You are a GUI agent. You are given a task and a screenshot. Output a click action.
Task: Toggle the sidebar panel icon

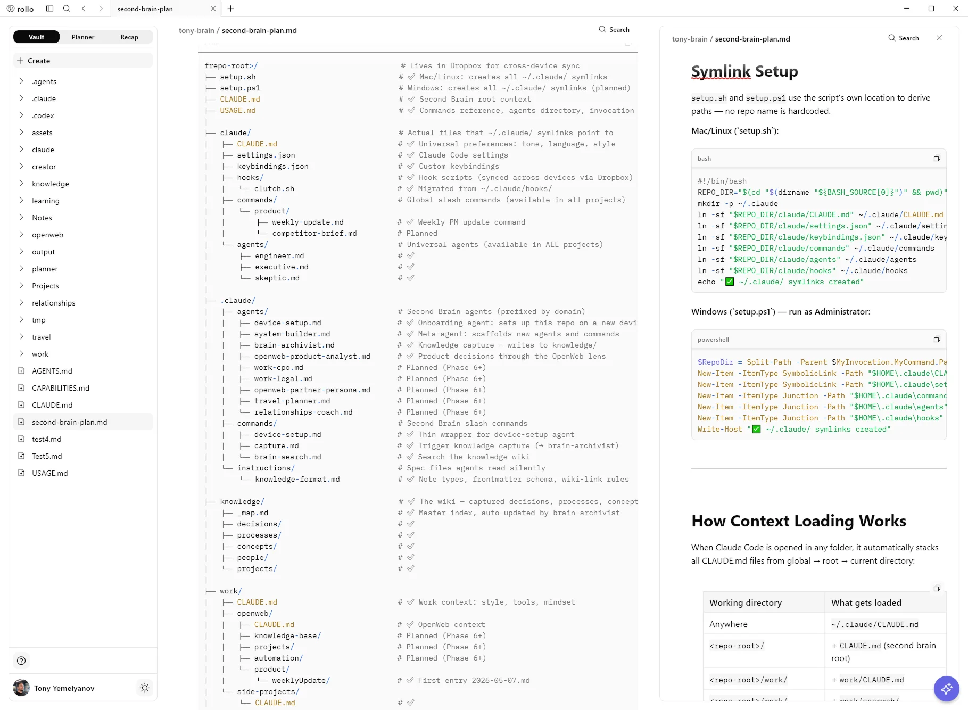49,9
